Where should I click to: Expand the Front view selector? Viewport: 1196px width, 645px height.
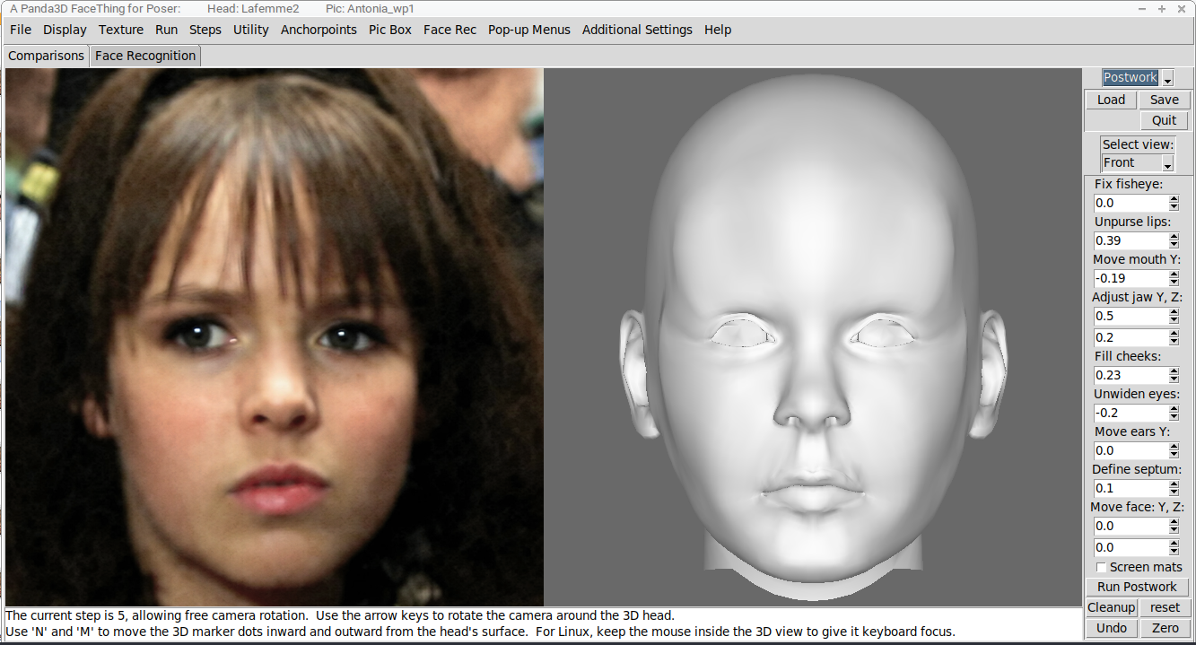(1167, 163)
